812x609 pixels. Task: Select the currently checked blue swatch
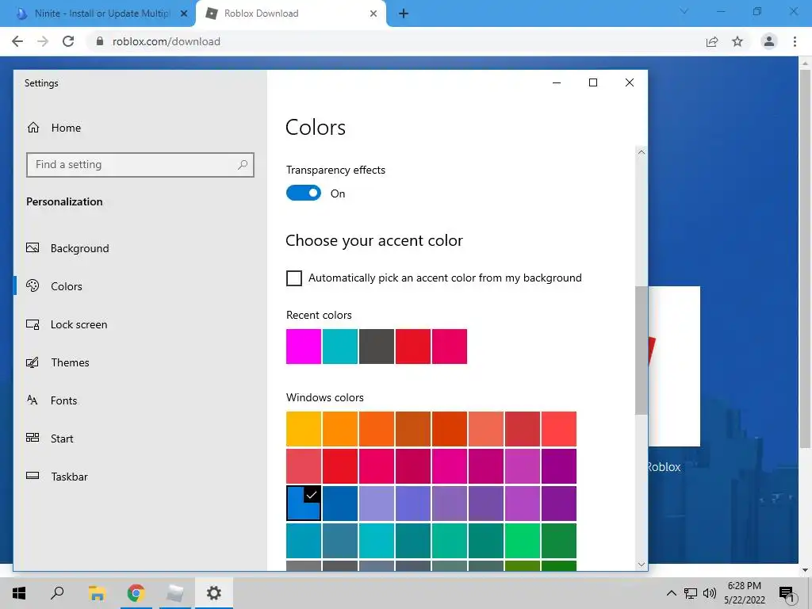[x=304, y=504]
